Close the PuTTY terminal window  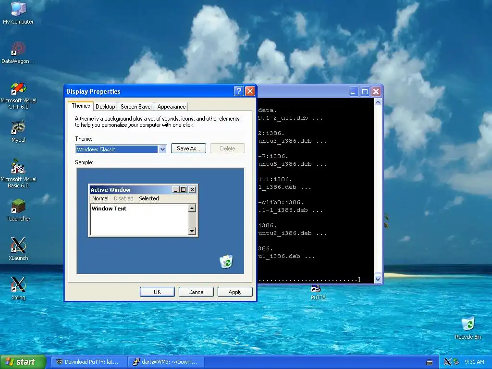[376, 92]
